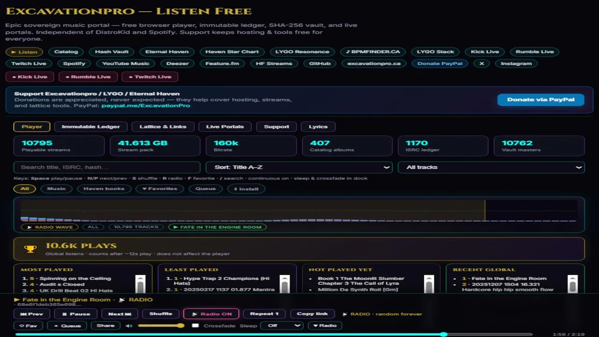
Task: Open the Donate PayPal nav pill
Action: click(x=440, y=64)
